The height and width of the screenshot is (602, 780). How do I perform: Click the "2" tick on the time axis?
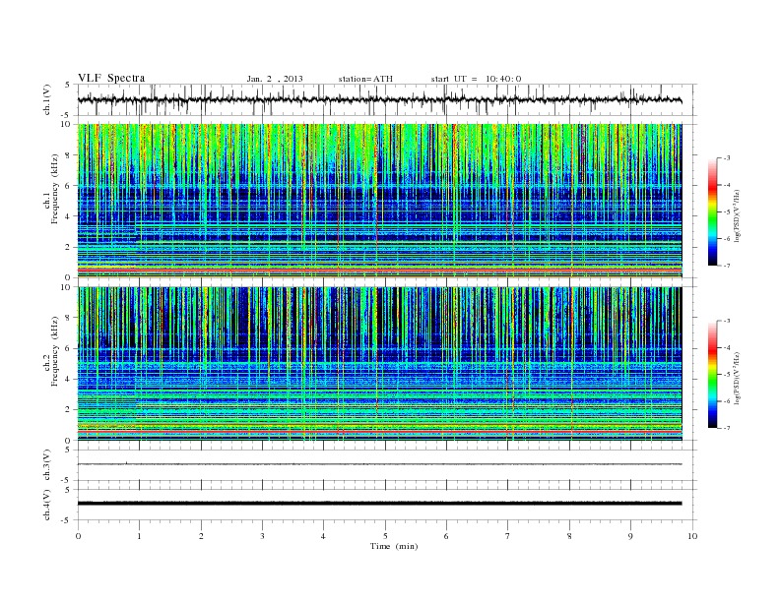(x=201, y=536)
